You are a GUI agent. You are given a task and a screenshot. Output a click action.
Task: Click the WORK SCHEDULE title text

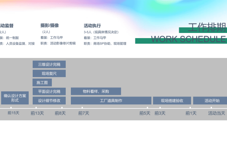click(188, 39)
